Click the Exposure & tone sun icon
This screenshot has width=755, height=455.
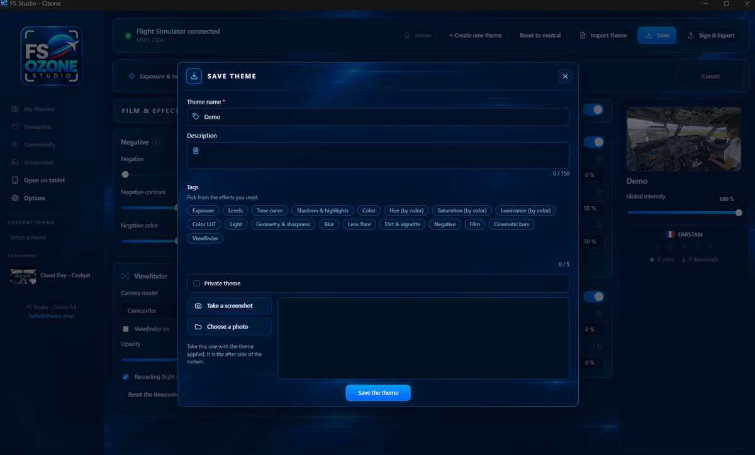131,76
